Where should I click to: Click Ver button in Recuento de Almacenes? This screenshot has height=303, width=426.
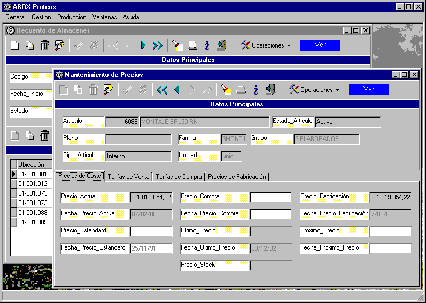point(320,45)
